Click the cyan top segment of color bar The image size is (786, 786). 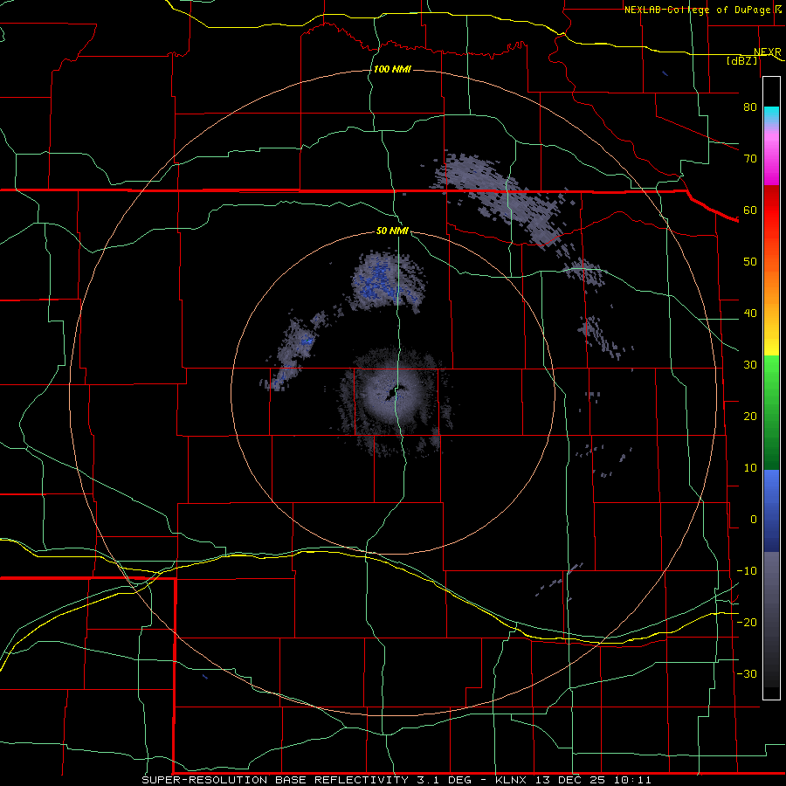(771, 115)
